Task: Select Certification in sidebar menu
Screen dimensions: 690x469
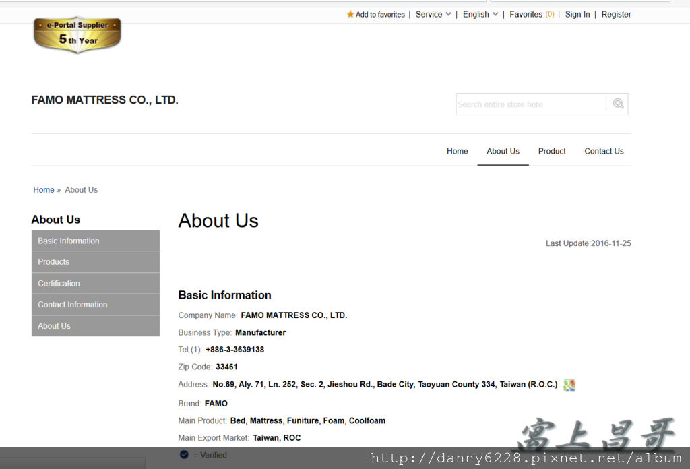Action: (x=96, y=283)
